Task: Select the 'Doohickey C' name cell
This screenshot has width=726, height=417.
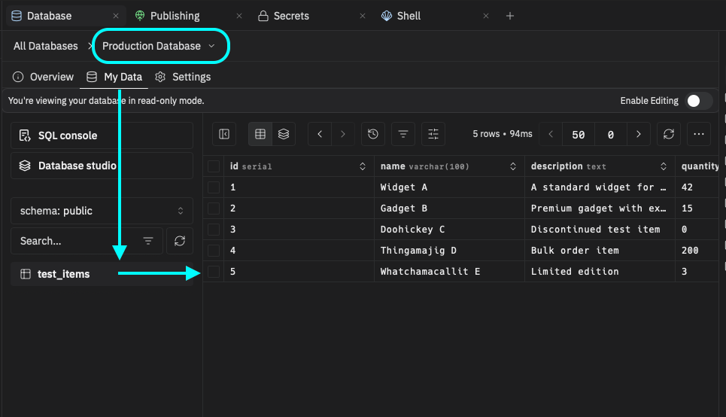Action: coord(449,230)
